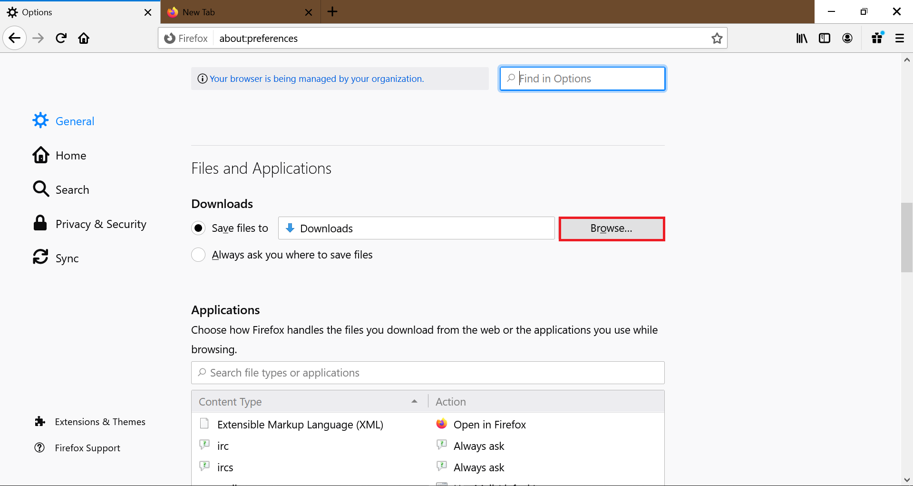This screenshot has height=486, width=913.
Task: Click the What's New gift icon
Action: click(x=877, y=38)
